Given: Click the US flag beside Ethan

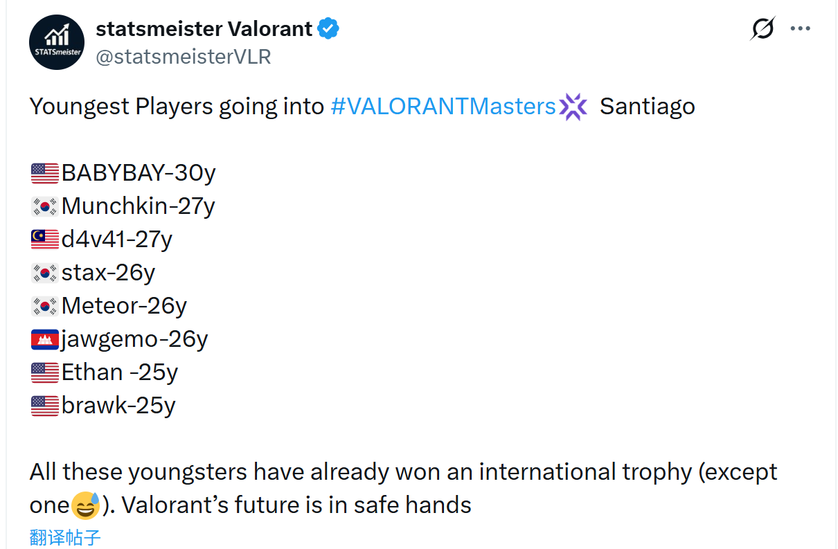Looking at the screenshot, I should pos(45,372).
